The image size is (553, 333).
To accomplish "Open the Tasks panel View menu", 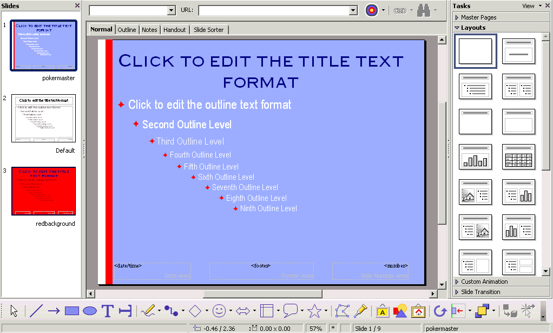I will click(532, 6).
